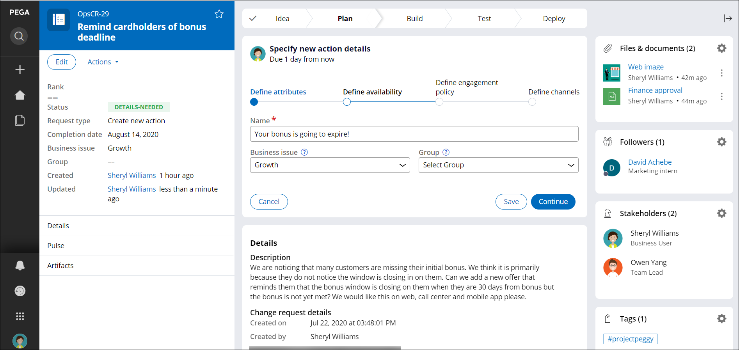Open the Select Group dropdown

[x=498, y=165]
